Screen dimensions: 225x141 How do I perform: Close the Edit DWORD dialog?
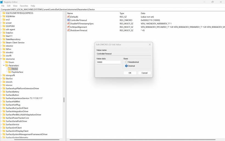[x=150, y=44]
